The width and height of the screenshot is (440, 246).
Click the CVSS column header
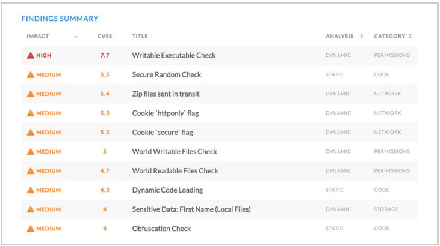pos(105,36)
